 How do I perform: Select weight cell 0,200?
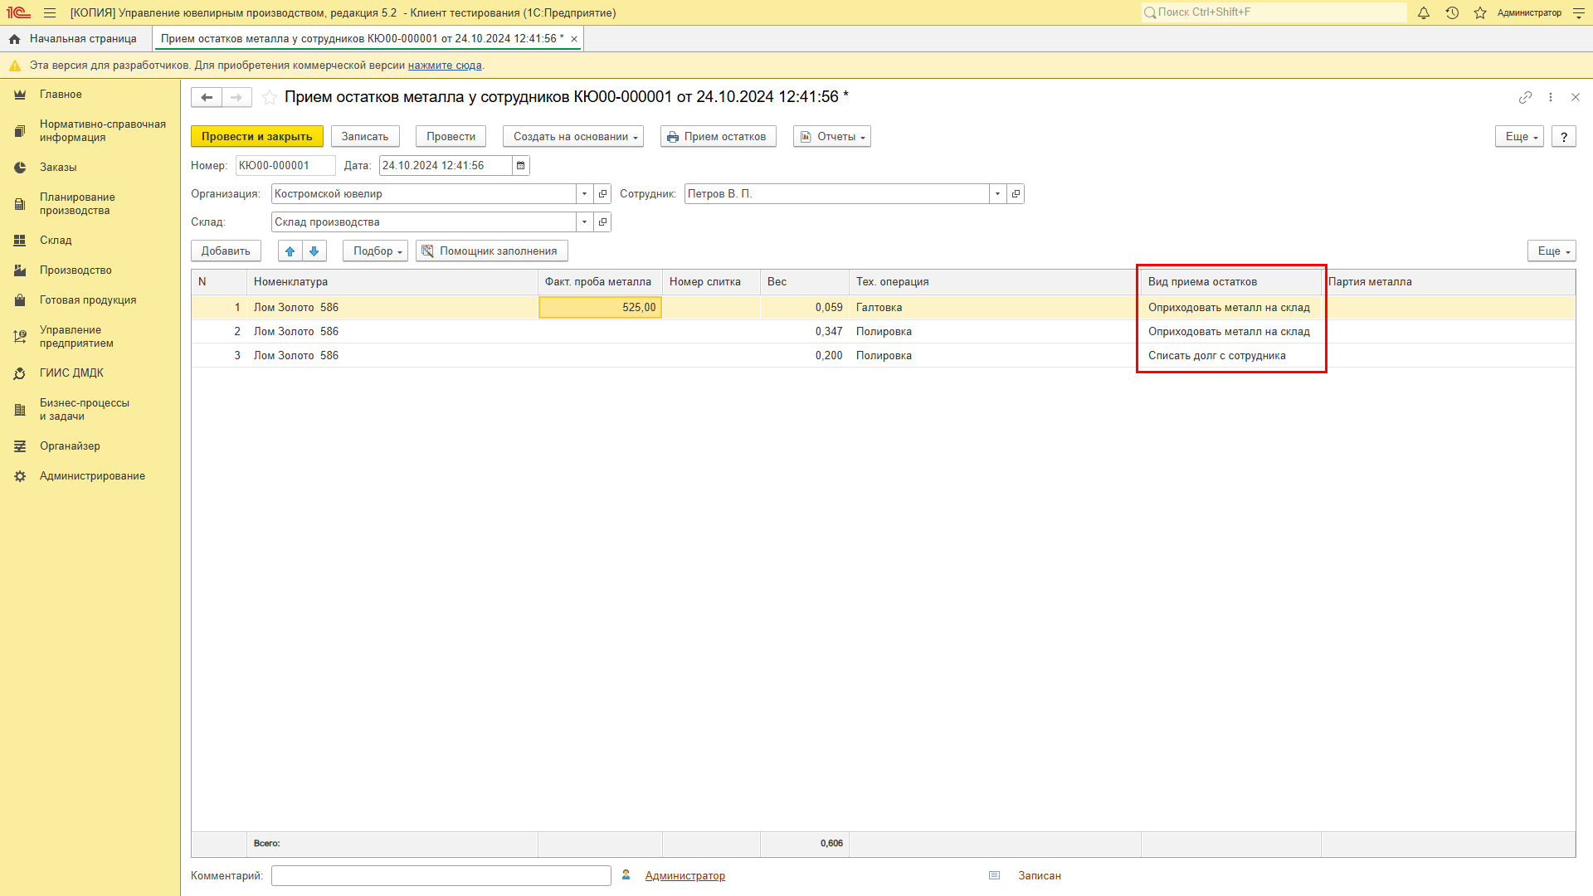tap(805, 356)
